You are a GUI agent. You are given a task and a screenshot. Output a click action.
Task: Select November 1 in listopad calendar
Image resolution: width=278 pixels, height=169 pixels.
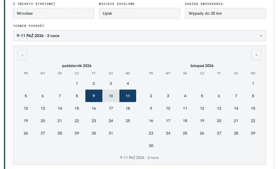[x=253, y=84]
